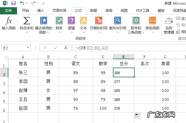
Task: Open the Undo history dropdown arrow
Action: coord(26,3)
